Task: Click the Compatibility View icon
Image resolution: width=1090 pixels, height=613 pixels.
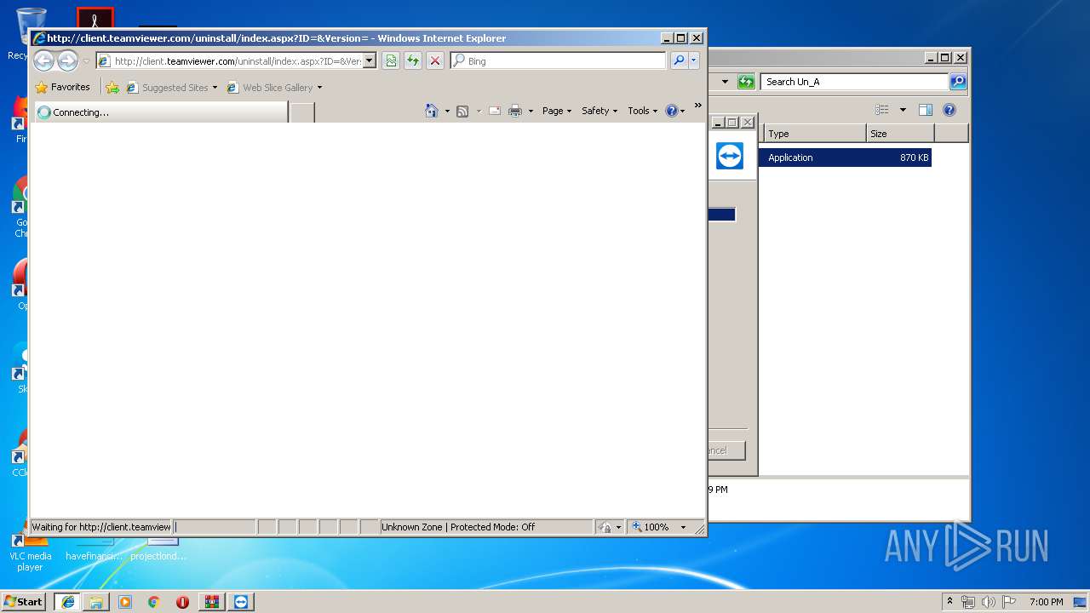Action: [x=391, y=60]
